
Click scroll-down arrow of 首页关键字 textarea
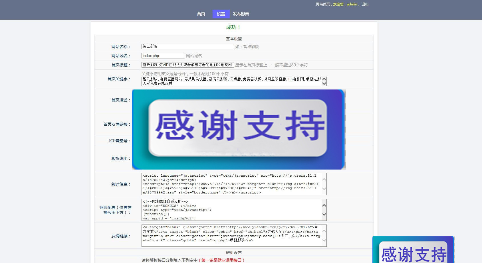point(324,83)
